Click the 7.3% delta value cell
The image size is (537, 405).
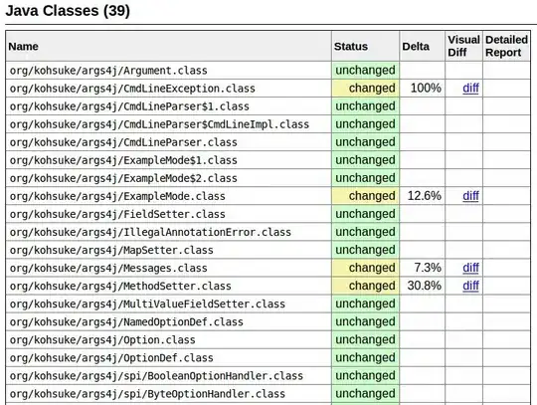[423, 268]
